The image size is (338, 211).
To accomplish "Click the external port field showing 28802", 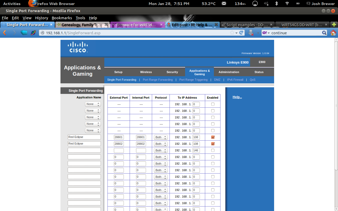I will (119, 144).
